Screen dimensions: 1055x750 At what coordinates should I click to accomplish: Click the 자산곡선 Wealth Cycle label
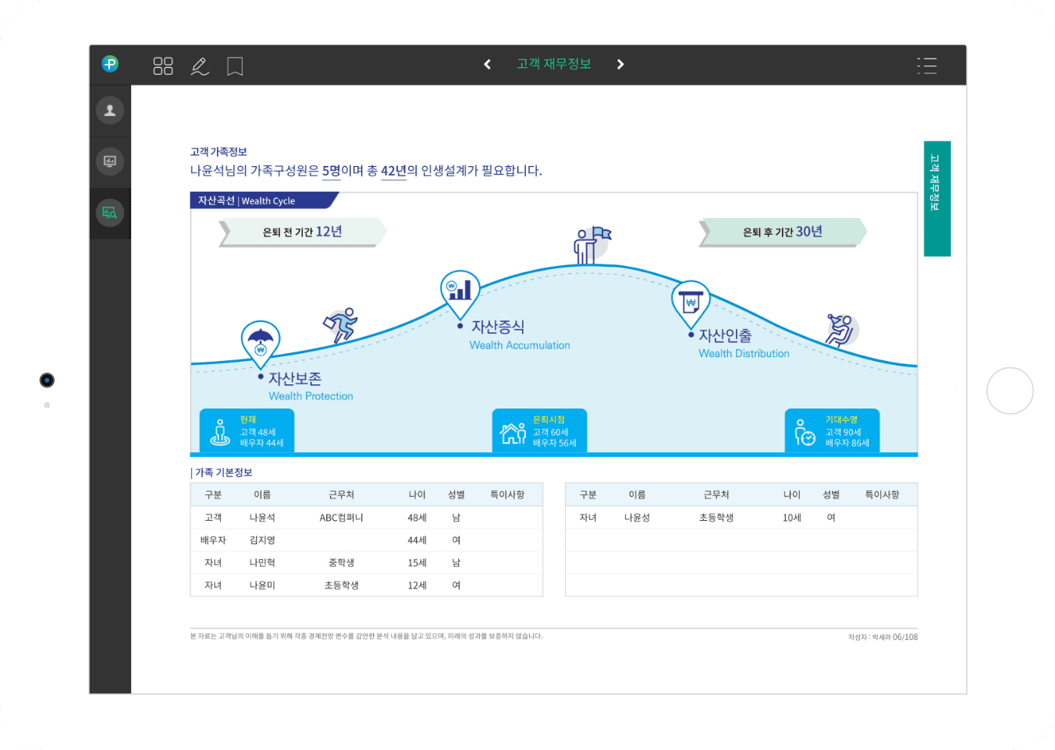(x=247, y=200)
